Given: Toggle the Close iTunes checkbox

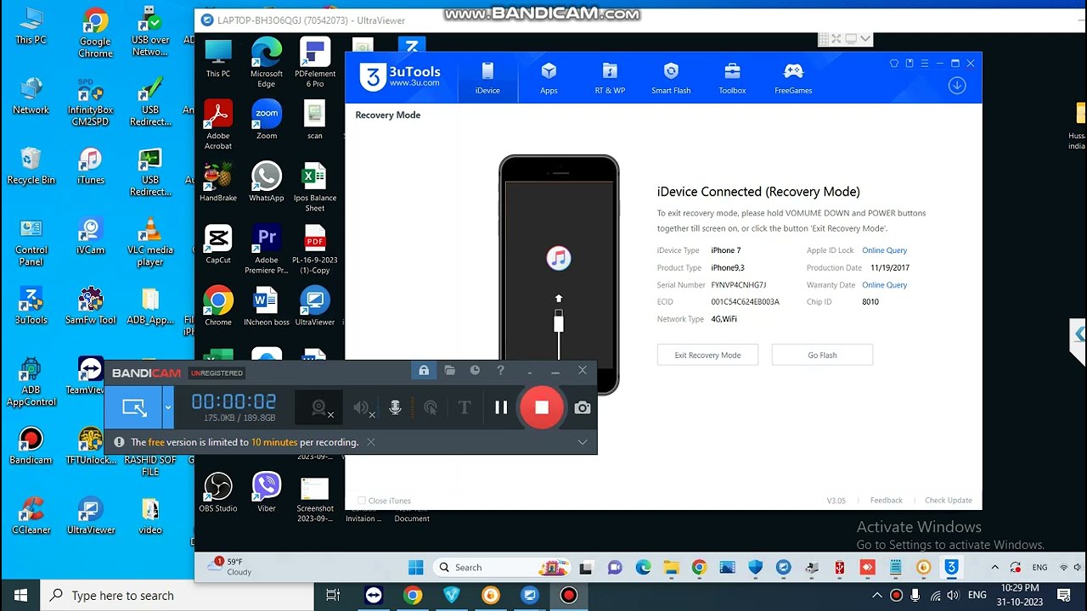Looking at the screenshot, I should coord(362,501).
